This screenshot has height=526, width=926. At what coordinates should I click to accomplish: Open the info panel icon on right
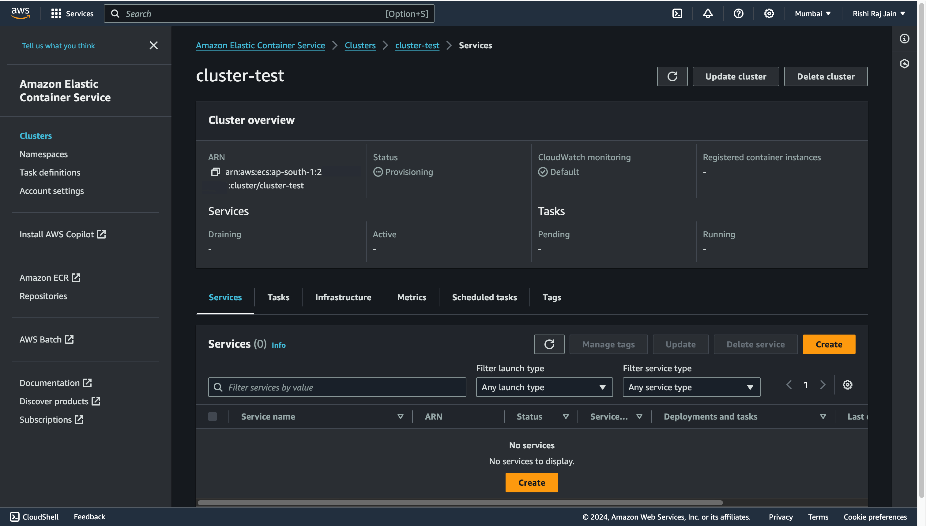coord(905,39)
